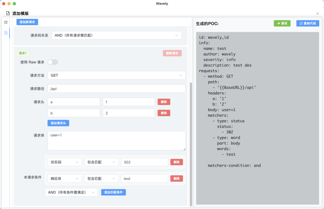Click the 请求1 tag label
Image resolution: width=324 pixels, height=209 pixels.
pos(23,53)
